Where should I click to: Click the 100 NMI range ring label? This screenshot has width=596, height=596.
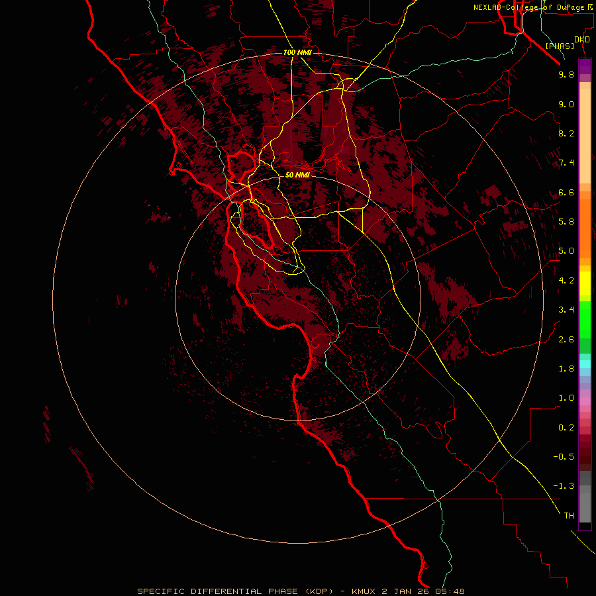[x=297, y=52]
